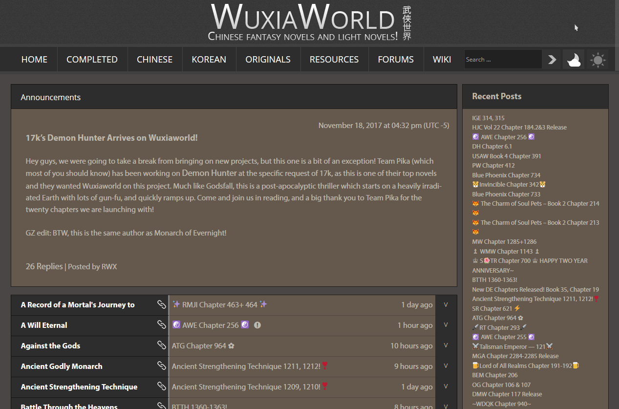Focus the Search input field
This screenshot has width=619, height=409.
503,60
